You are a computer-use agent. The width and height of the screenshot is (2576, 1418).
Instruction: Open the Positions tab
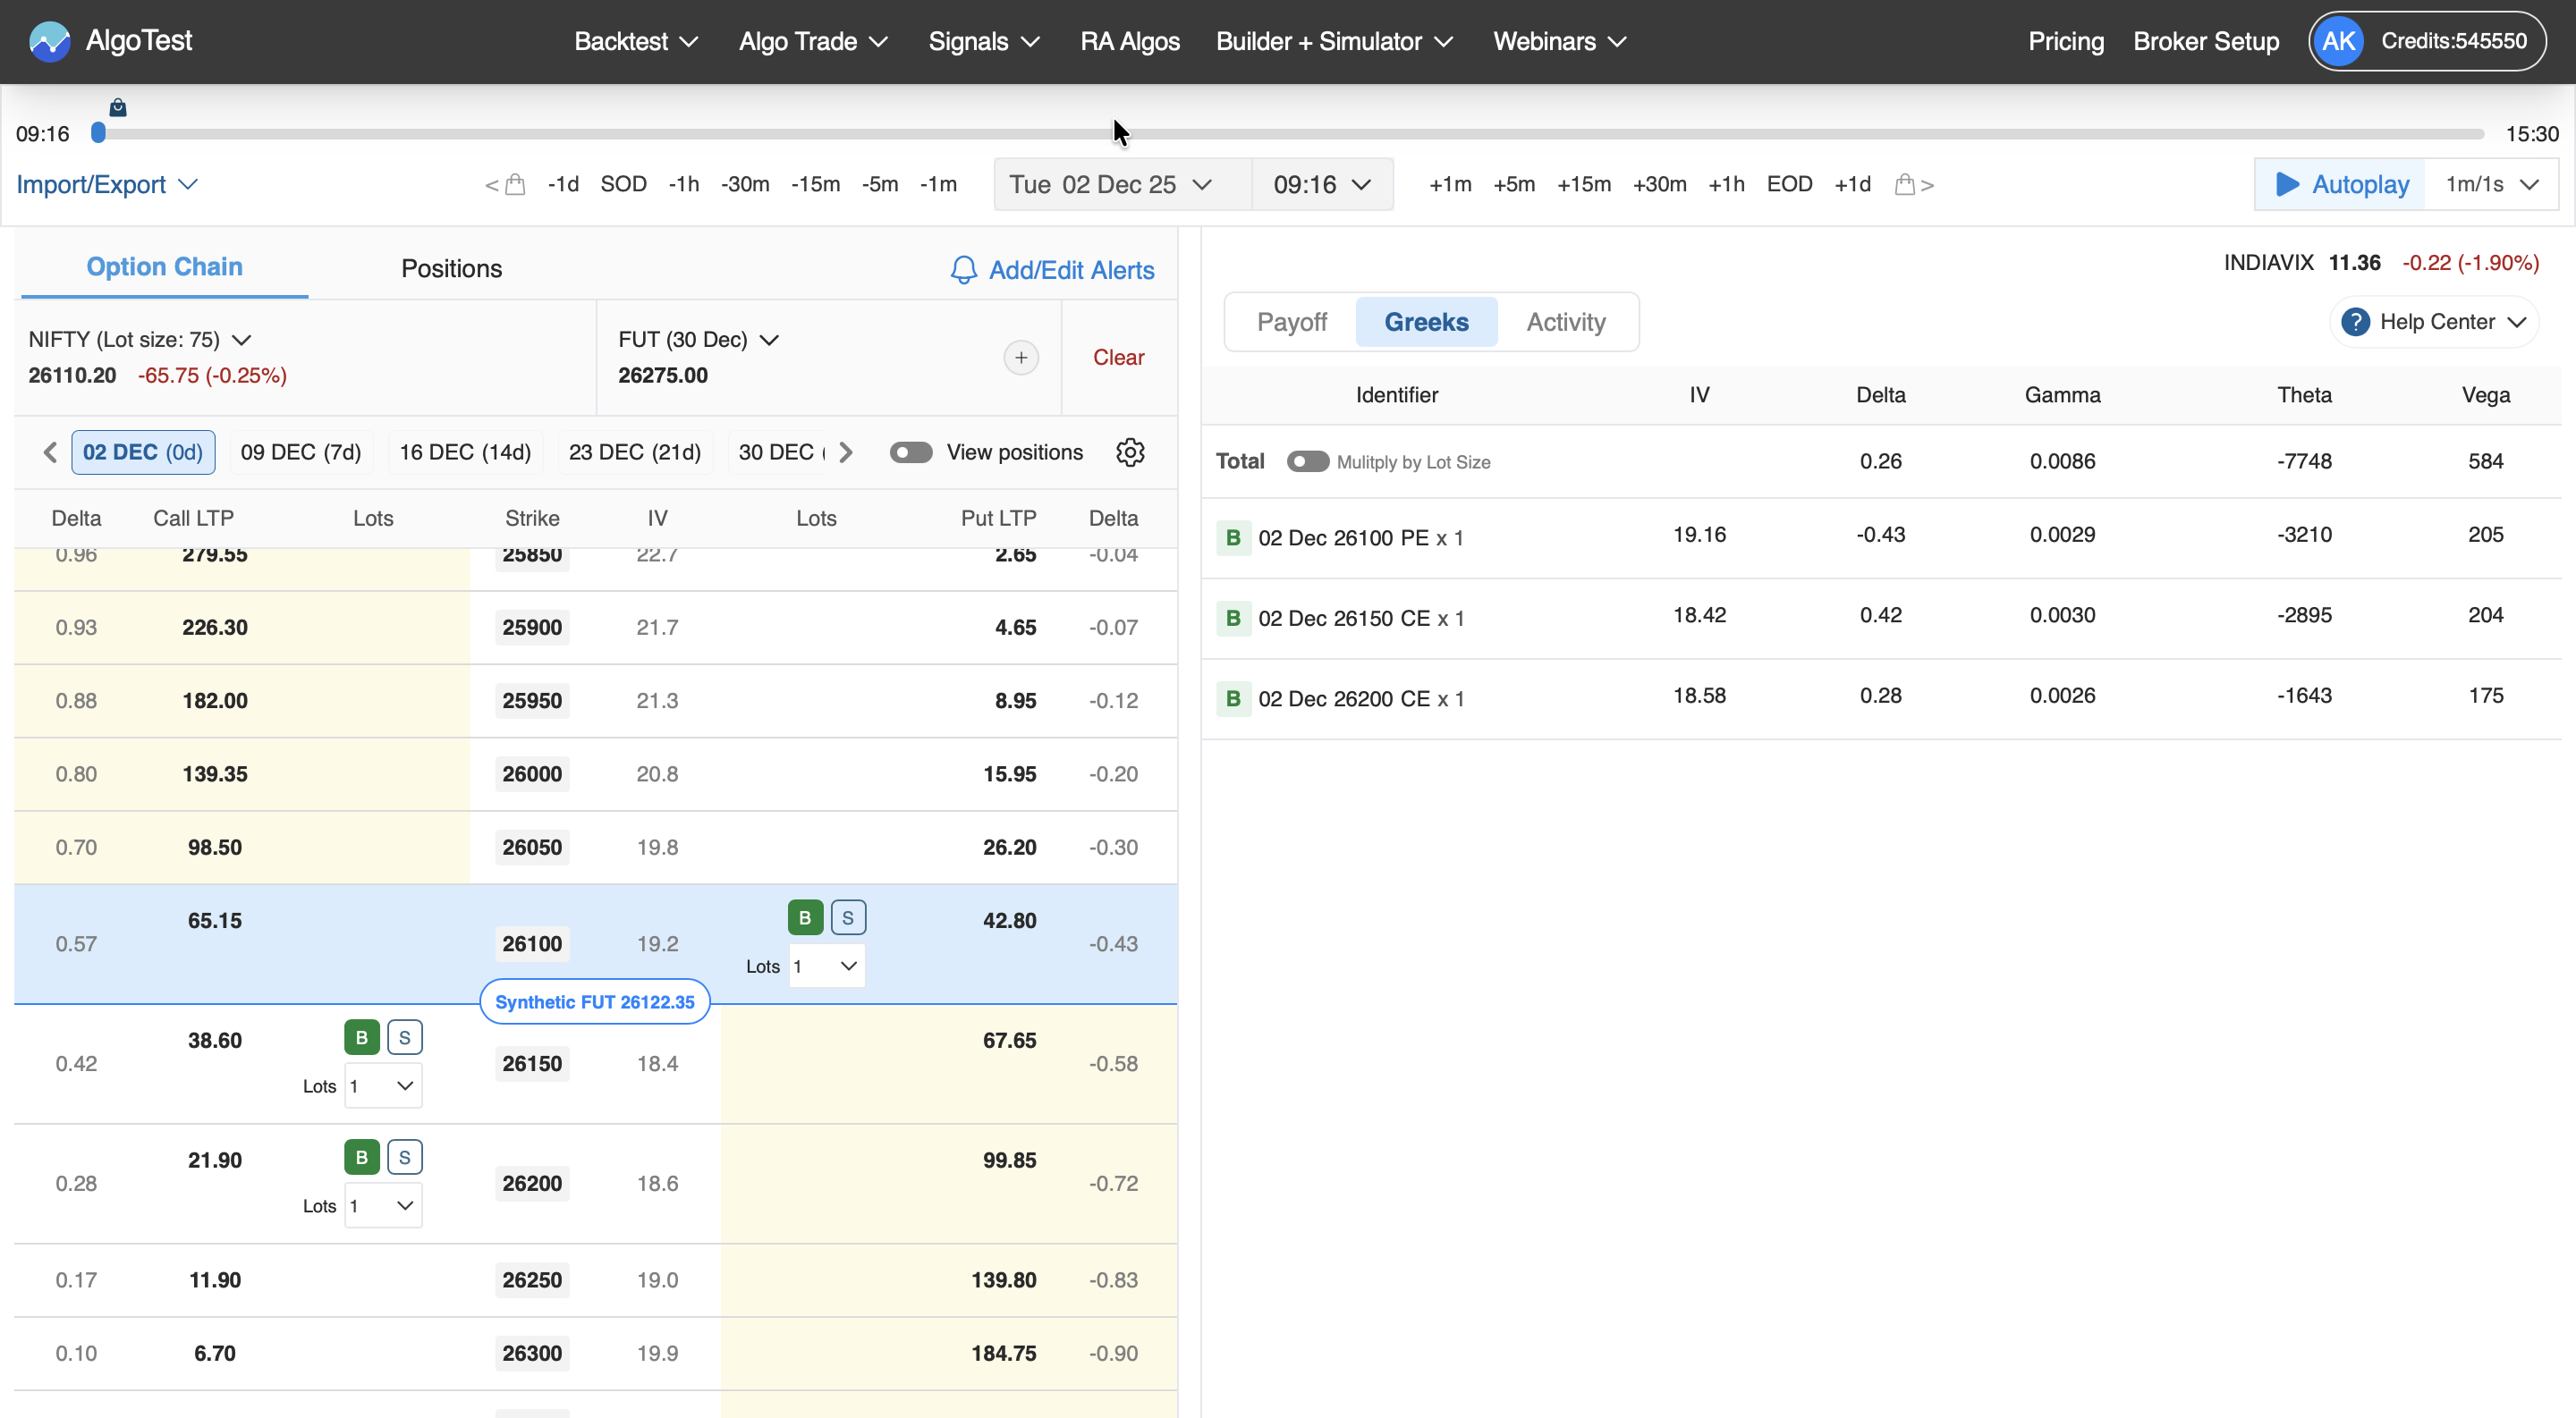[x=451, y=269]
